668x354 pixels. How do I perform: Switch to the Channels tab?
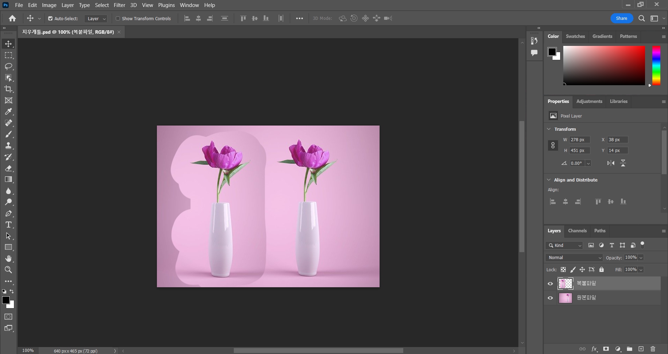tap(577, 231)
